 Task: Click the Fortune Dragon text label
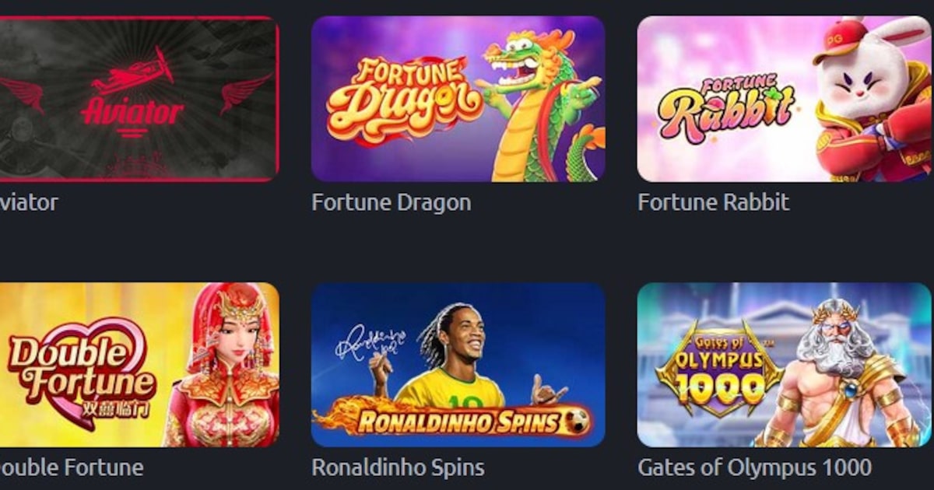click(x=392, y=203)
